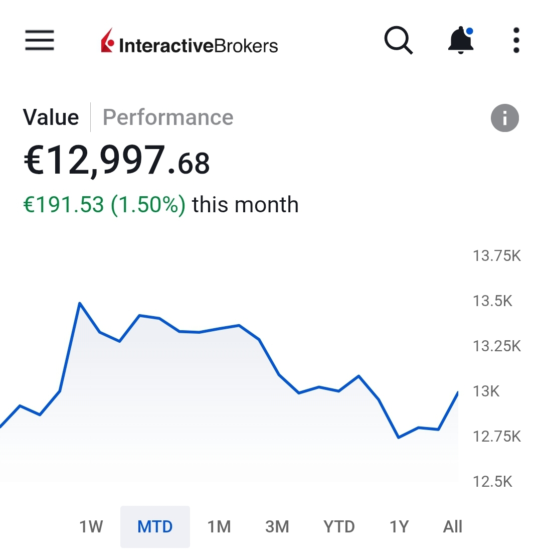The image size is (541, 554).
Task: Select the YTD time range
Action: (339, 526)
